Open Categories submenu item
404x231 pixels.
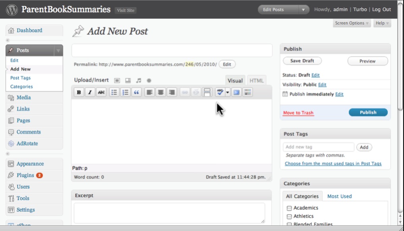[21, 87]
